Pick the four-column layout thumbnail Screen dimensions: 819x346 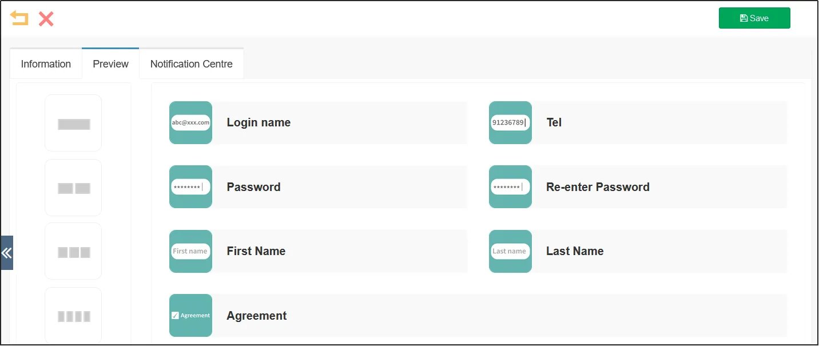tap(73, 316)
